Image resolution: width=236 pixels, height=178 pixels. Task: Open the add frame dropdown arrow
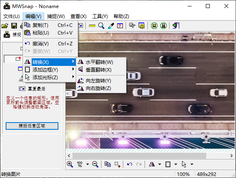click(176, 164)
